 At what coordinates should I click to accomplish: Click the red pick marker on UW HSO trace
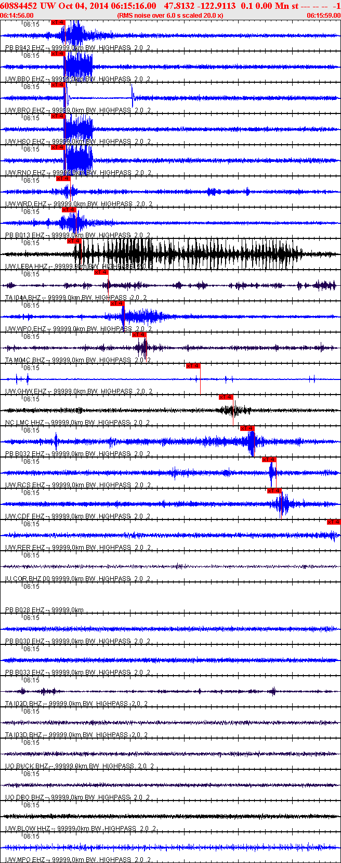[x=58, y=116]
